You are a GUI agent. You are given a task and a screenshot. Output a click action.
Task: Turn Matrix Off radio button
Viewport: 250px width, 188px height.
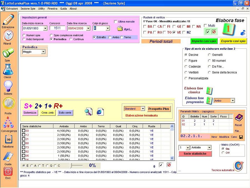pyautogui.click(x=223, y=153)
